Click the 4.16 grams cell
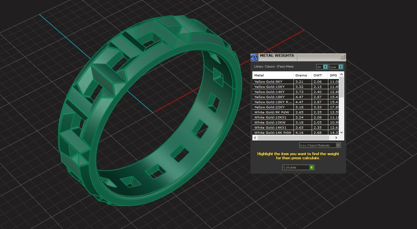This screenshot has width=417, height=229. pos(302,132)
